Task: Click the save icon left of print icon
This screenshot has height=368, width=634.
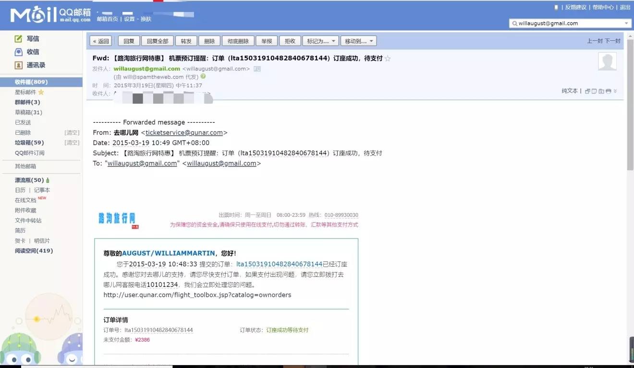Action: click(x=601, y=91)
